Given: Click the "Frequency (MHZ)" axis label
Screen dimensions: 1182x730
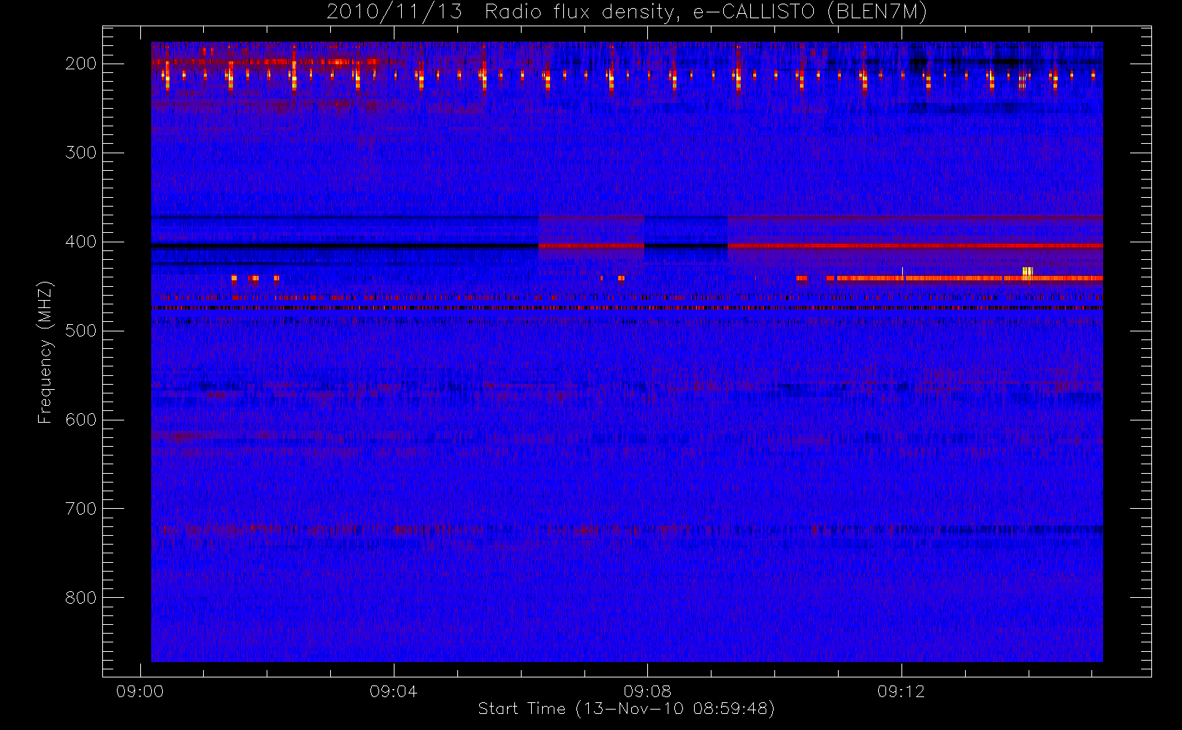Looking at the screenshot, I should 45,352.
